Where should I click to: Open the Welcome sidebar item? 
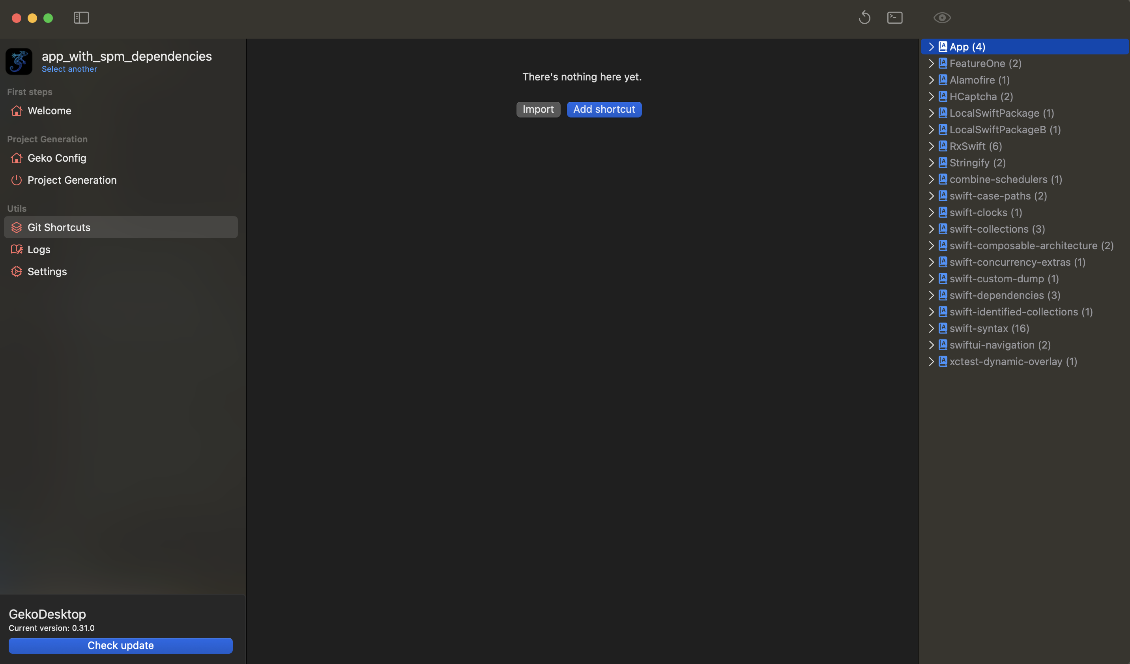click(49, 110)
